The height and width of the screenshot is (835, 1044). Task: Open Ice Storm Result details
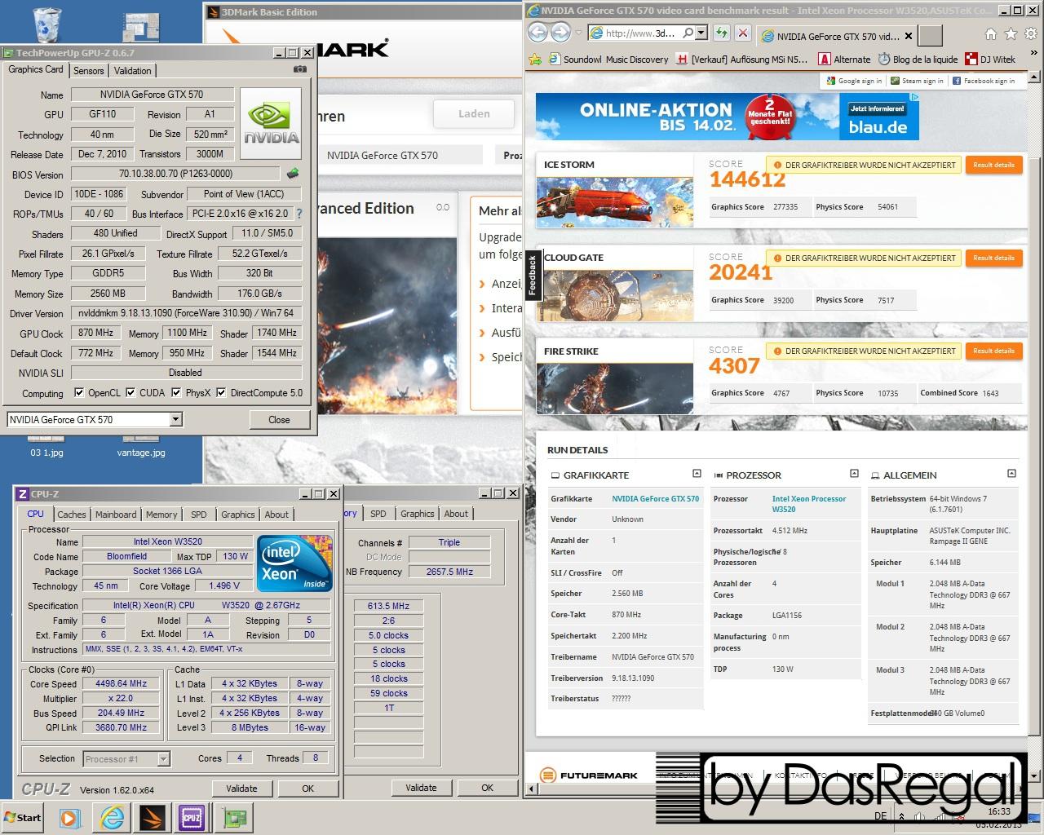point(993,165)
